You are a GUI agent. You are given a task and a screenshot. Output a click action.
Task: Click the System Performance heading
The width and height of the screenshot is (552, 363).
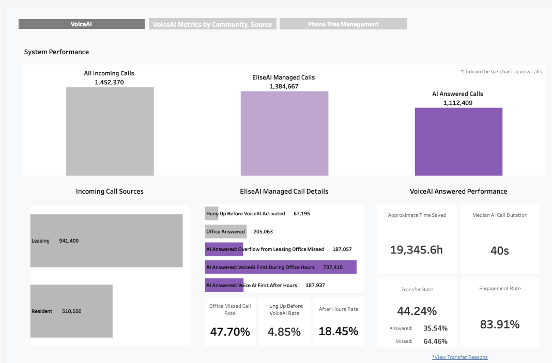[x=56, y=52]
